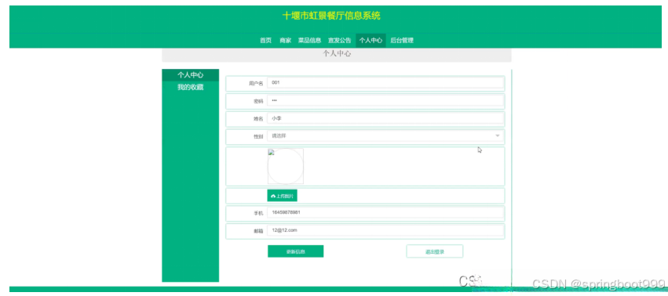
Task: Log out via the 退出登录 button
Action: tap(435, 251)
